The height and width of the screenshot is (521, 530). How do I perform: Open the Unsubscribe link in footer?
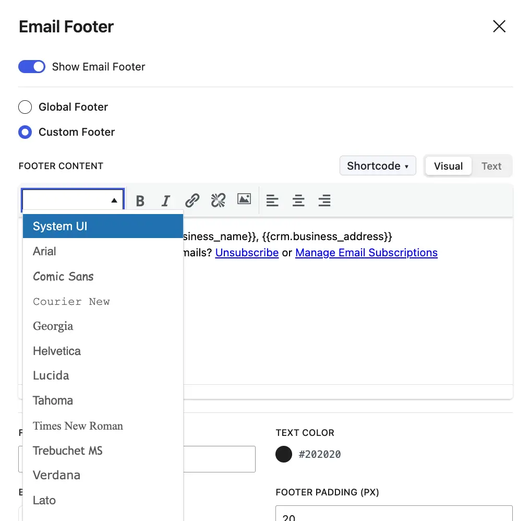tap(247, 253)
